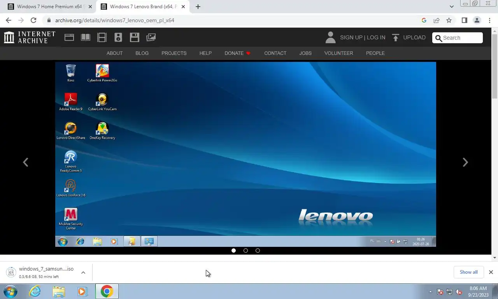Open the CONTACT menu item
This screenshot has height=299, width=498.
(x=275, y=53)
